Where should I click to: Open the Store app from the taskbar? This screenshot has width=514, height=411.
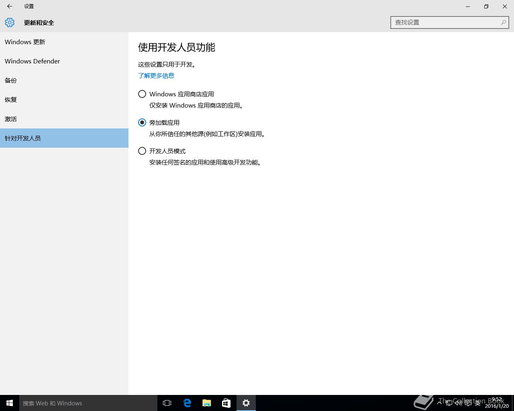[x=226, y=403]
